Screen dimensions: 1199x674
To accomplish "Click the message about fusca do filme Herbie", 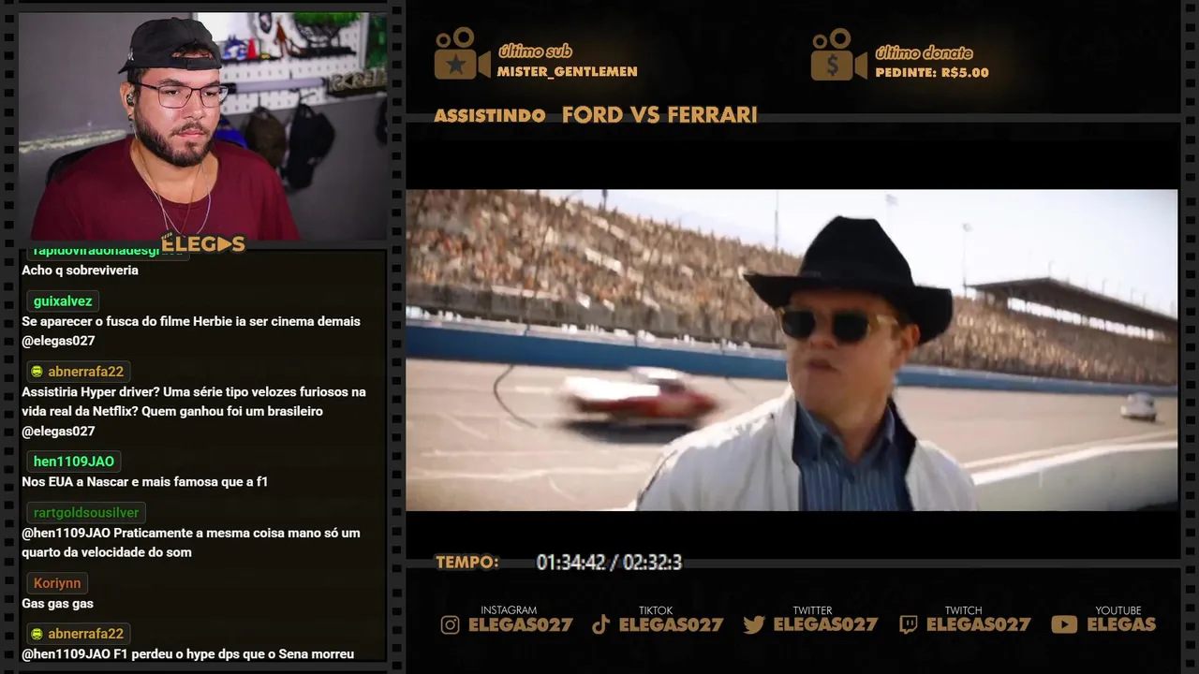I will click(191, 331).
